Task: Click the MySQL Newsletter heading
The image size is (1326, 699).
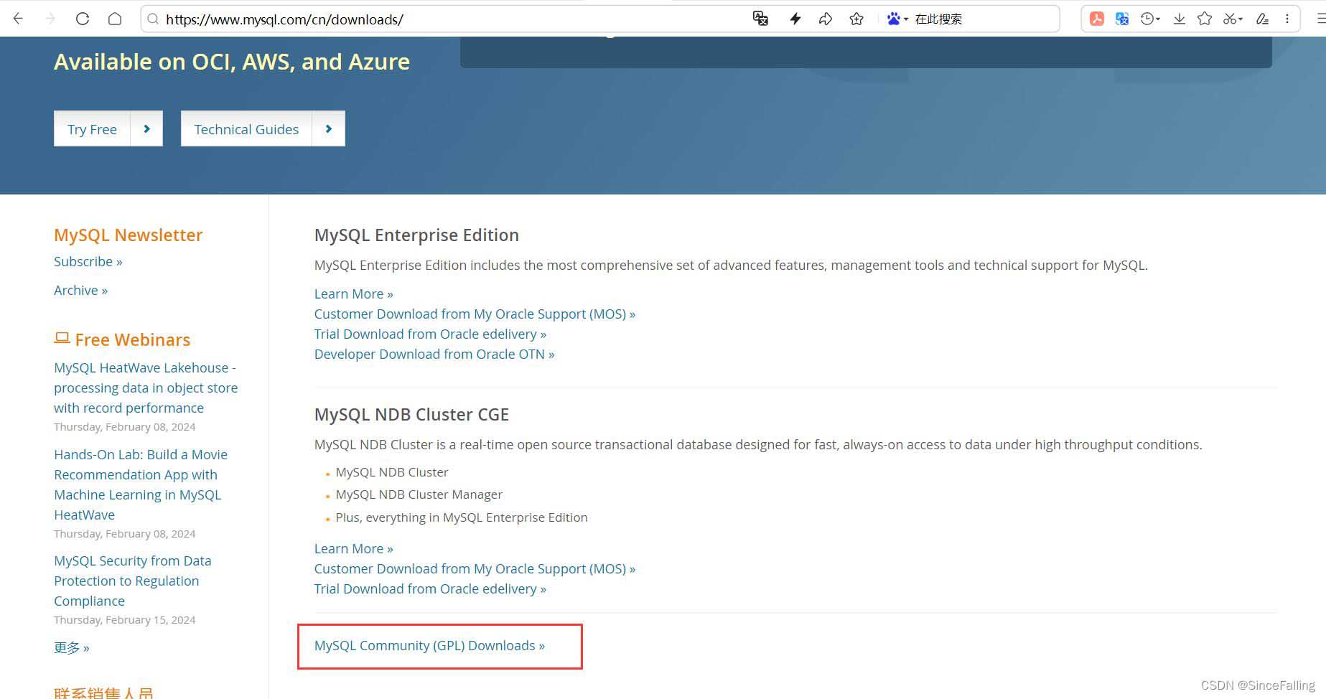Action: (129, 235)
